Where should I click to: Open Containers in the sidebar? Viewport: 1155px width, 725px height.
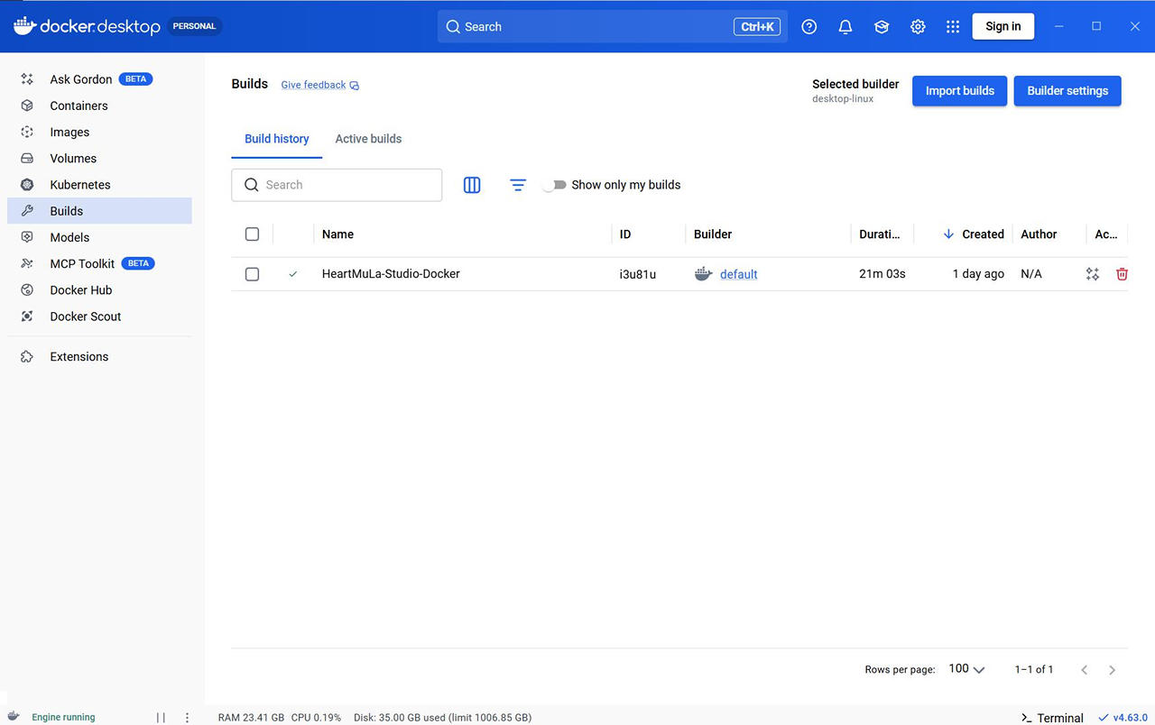point(79,106)
